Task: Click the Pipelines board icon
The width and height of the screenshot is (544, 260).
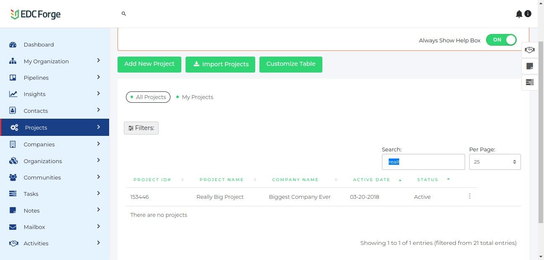Action: 13,78
